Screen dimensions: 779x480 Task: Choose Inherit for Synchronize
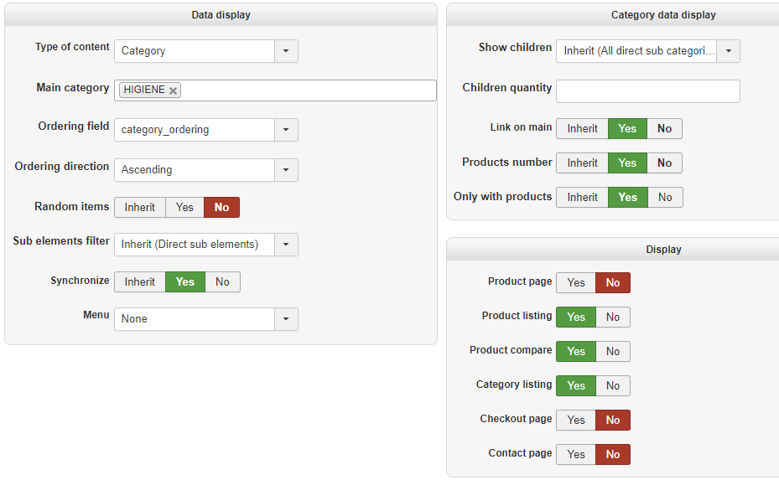(139, 282)
